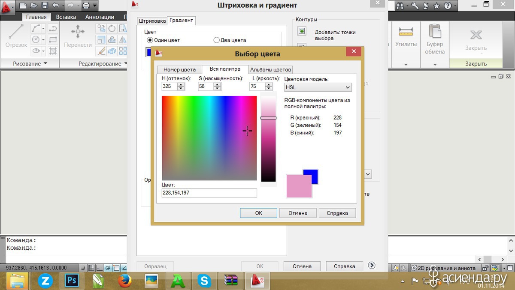Image resolution: width=515 pixels, height=290 pixels.
Task: Open the Утилиты panel with the ruler icon
Action: tap(406, 36)
